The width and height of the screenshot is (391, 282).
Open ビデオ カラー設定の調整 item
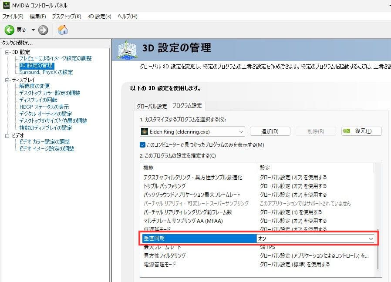pos(44,142)
